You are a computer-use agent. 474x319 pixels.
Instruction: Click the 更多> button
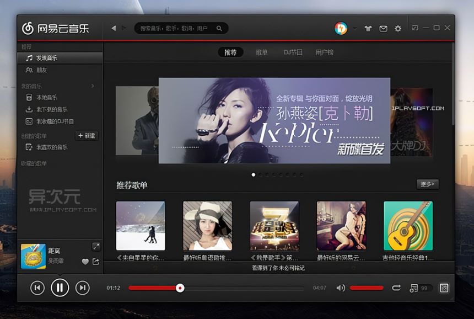[428, 184]
